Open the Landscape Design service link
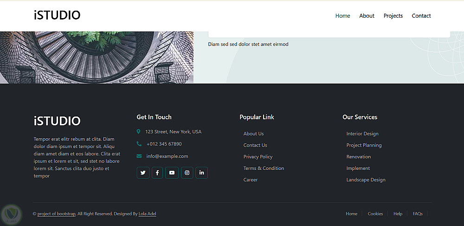This screenshot has height=226, width=464. (x=366, y=180)
